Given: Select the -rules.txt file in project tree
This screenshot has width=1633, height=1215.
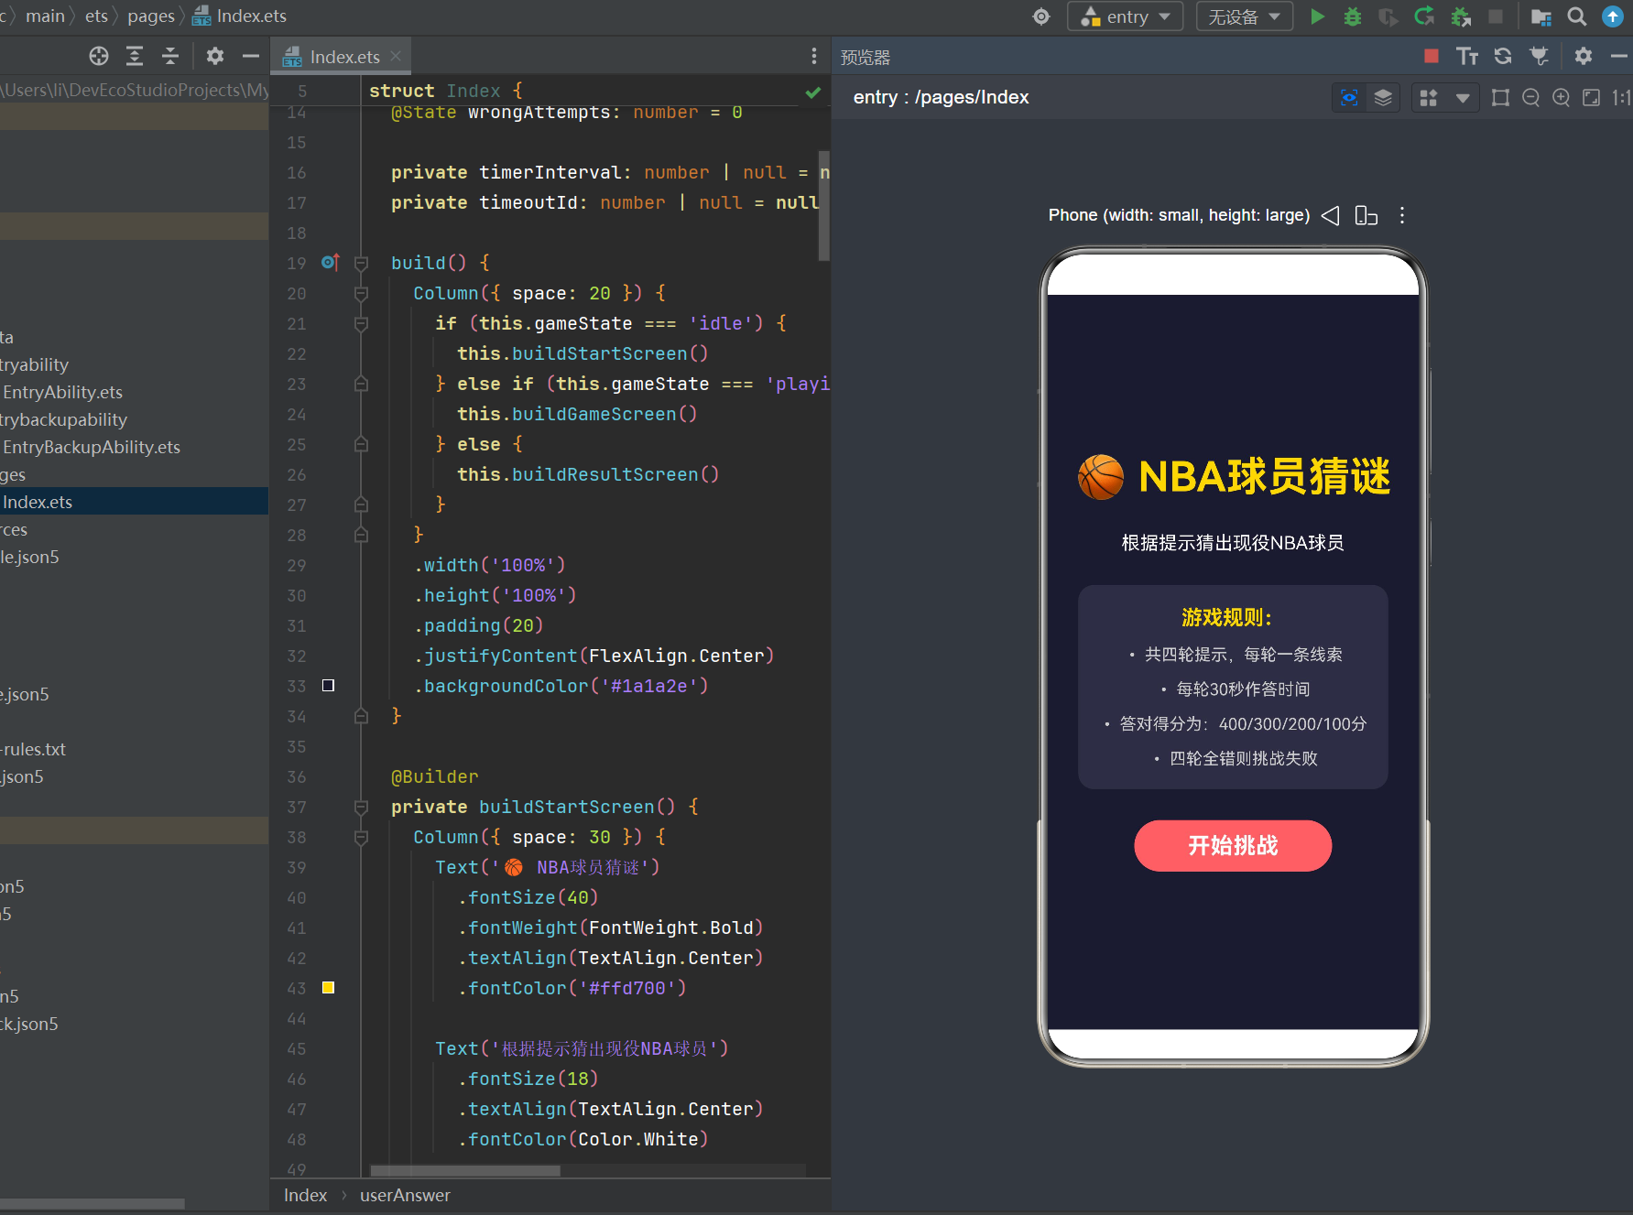Looking at the screenshot, I should pos(33,749).
